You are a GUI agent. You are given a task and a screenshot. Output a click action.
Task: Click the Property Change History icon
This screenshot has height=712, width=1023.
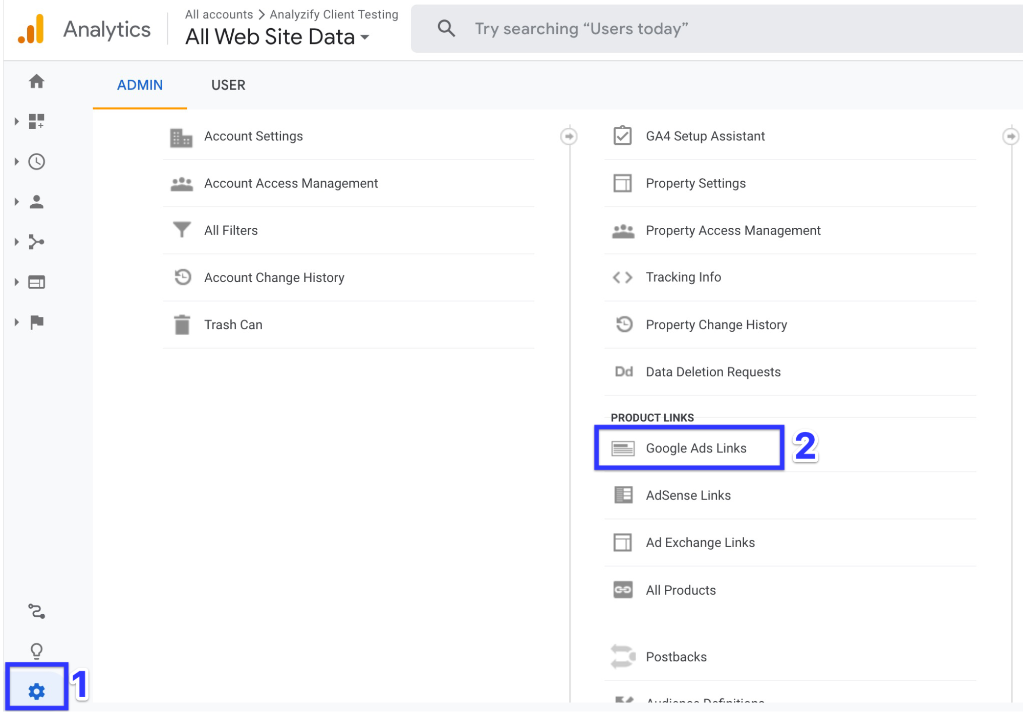click(624, 324)
